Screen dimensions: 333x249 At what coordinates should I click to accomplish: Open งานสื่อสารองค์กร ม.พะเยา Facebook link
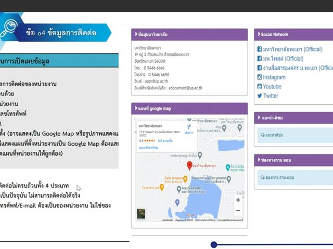[x=298, y=68]
